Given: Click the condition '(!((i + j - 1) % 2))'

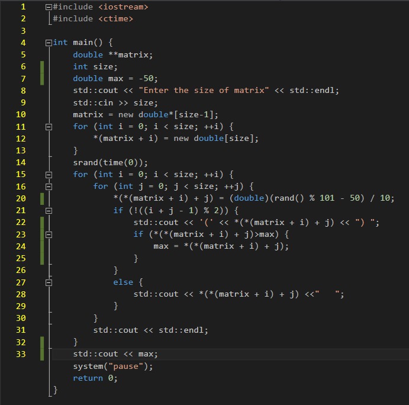Looking at the screenshot, I should (179, 211).
